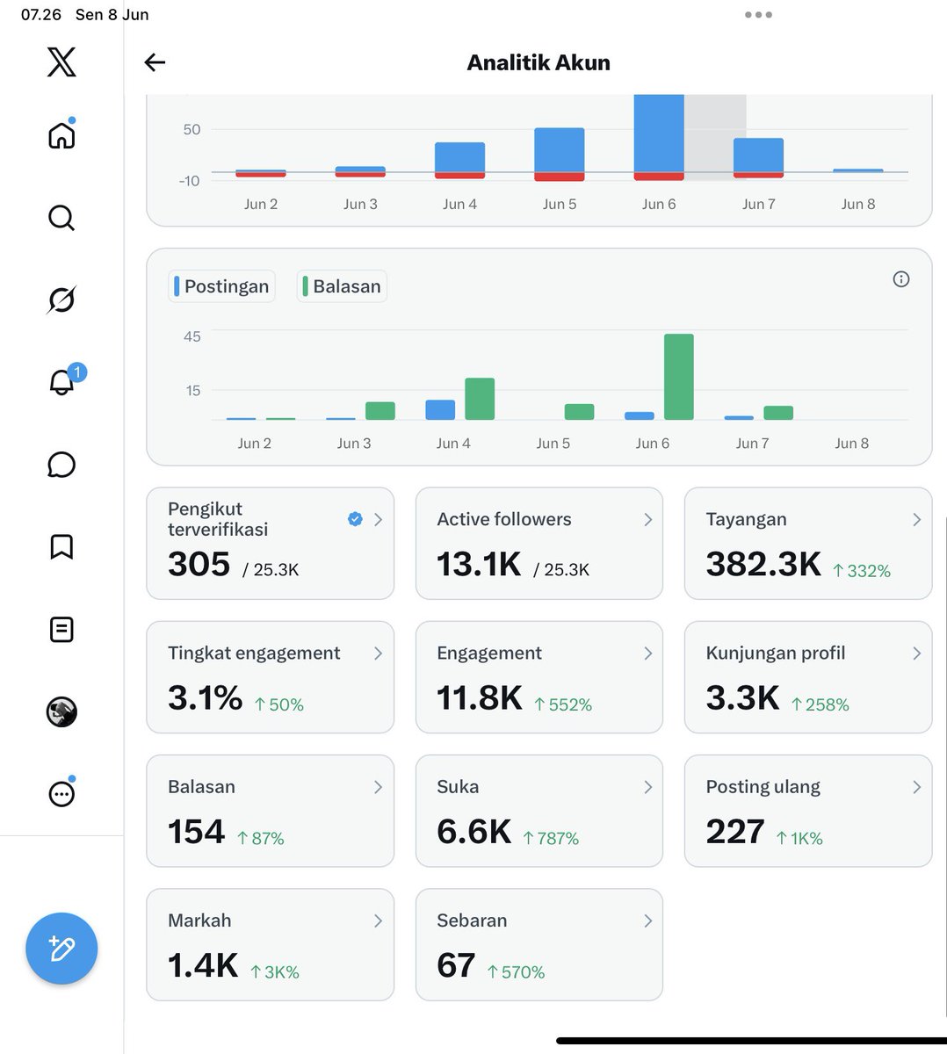Go back with the arrow icon

point(155,62)
